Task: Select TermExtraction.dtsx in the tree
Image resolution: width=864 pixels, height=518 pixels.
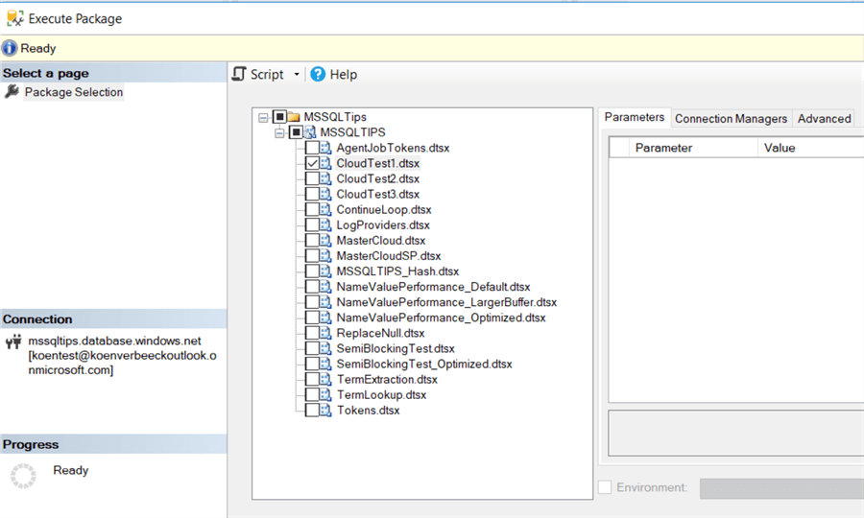Action: click(386, 379)
